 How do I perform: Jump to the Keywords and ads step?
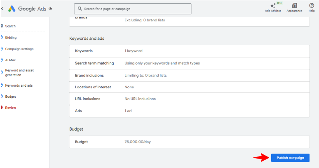click(19, 85)
